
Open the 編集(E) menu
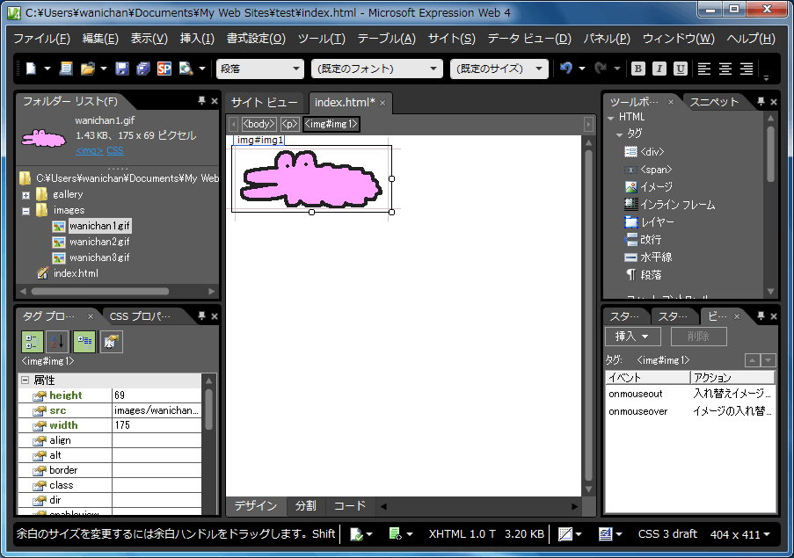(x=100, y=39)
